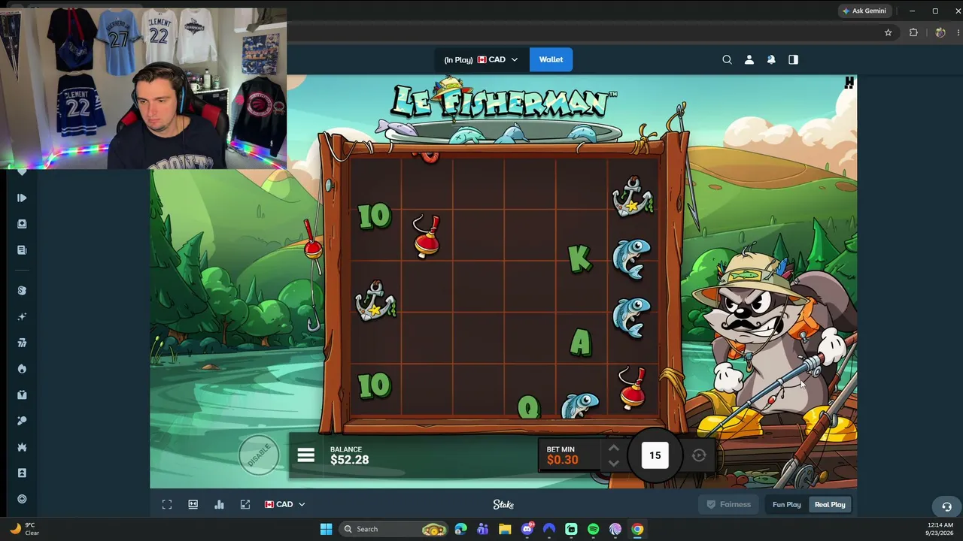963x541 pixels.
Task: Open the flame hot games sidebar icon
Action: 22,369
